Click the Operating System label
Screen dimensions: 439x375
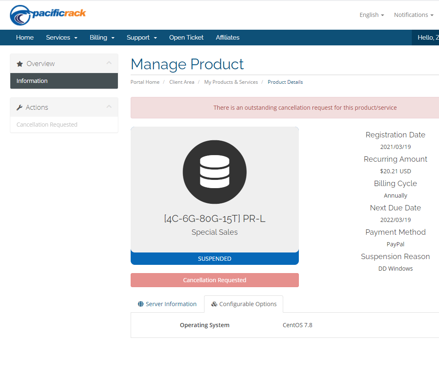click(205, 325)
